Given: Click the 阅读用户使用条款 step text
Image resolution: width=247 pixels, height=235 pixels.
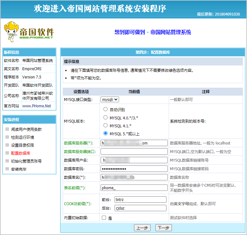Looking at the screenshot, I should (x=26, y=129).
